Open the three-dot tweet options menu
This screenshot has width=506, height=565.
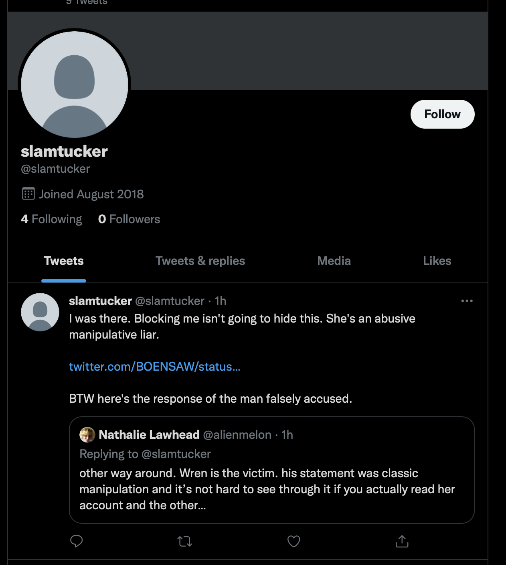click(467, 301)
